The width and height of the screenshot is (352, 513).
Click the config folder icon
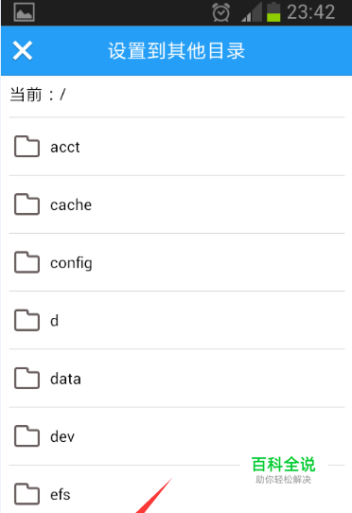[26, 262]
